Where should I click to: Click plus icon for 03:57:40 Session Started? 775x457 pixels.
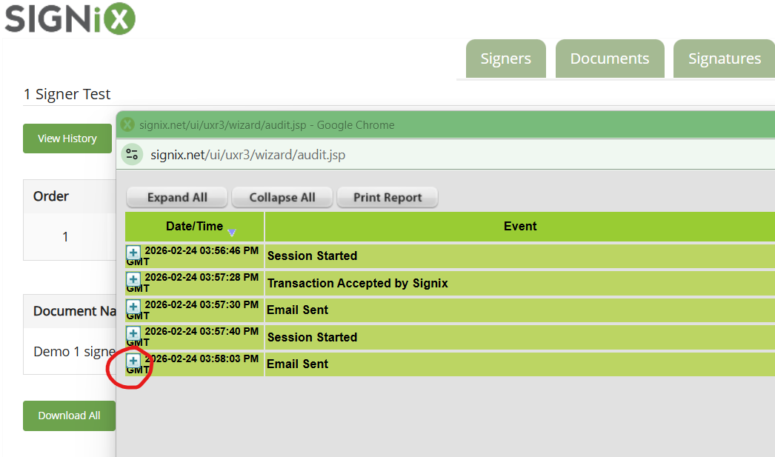click(x=133, y=333)
